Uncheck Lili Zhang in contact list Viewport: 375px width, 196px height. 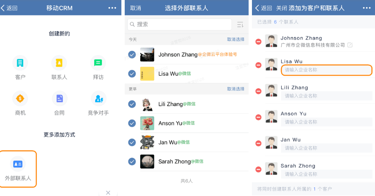pos(132,104)
